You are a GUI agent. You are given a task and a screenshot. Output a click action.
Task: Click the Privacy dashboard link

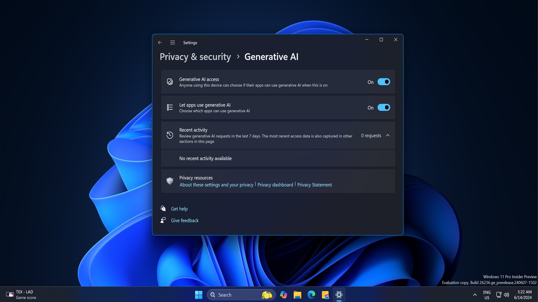(275, 185)
